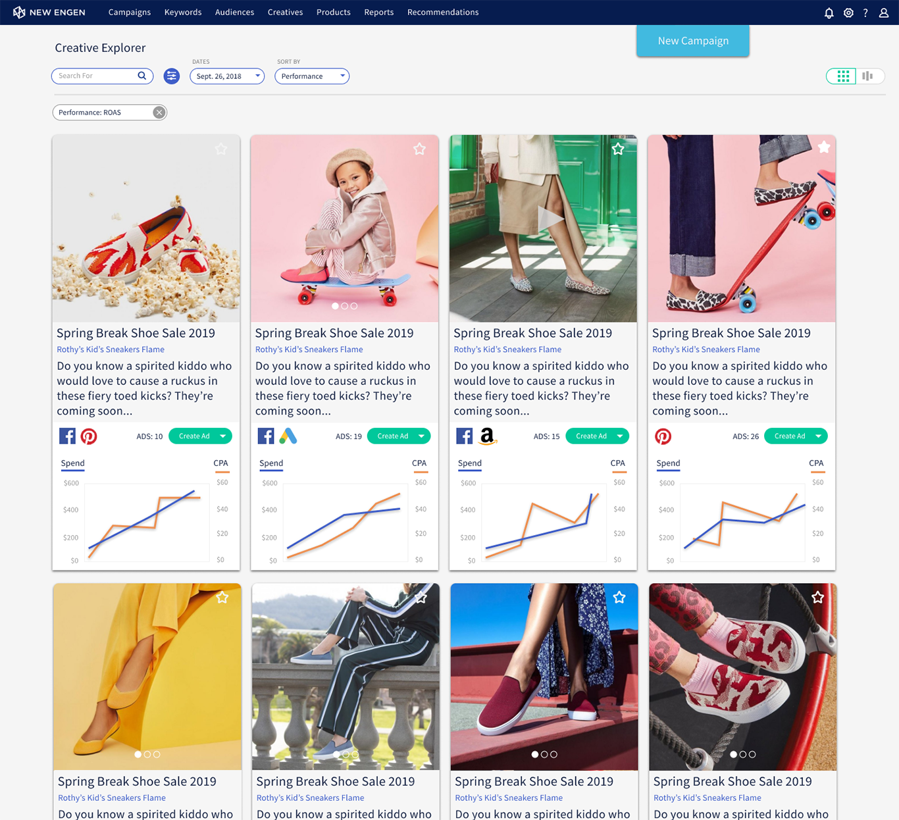Screen dimensions: 899x820
Task: Remove the Performance: ROAS filter chip
Action: tap(159, 113)
